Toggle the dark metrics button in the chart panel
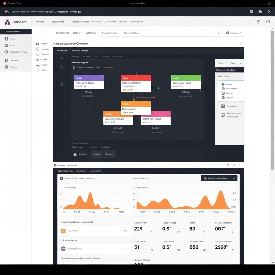 pos(219,178)
